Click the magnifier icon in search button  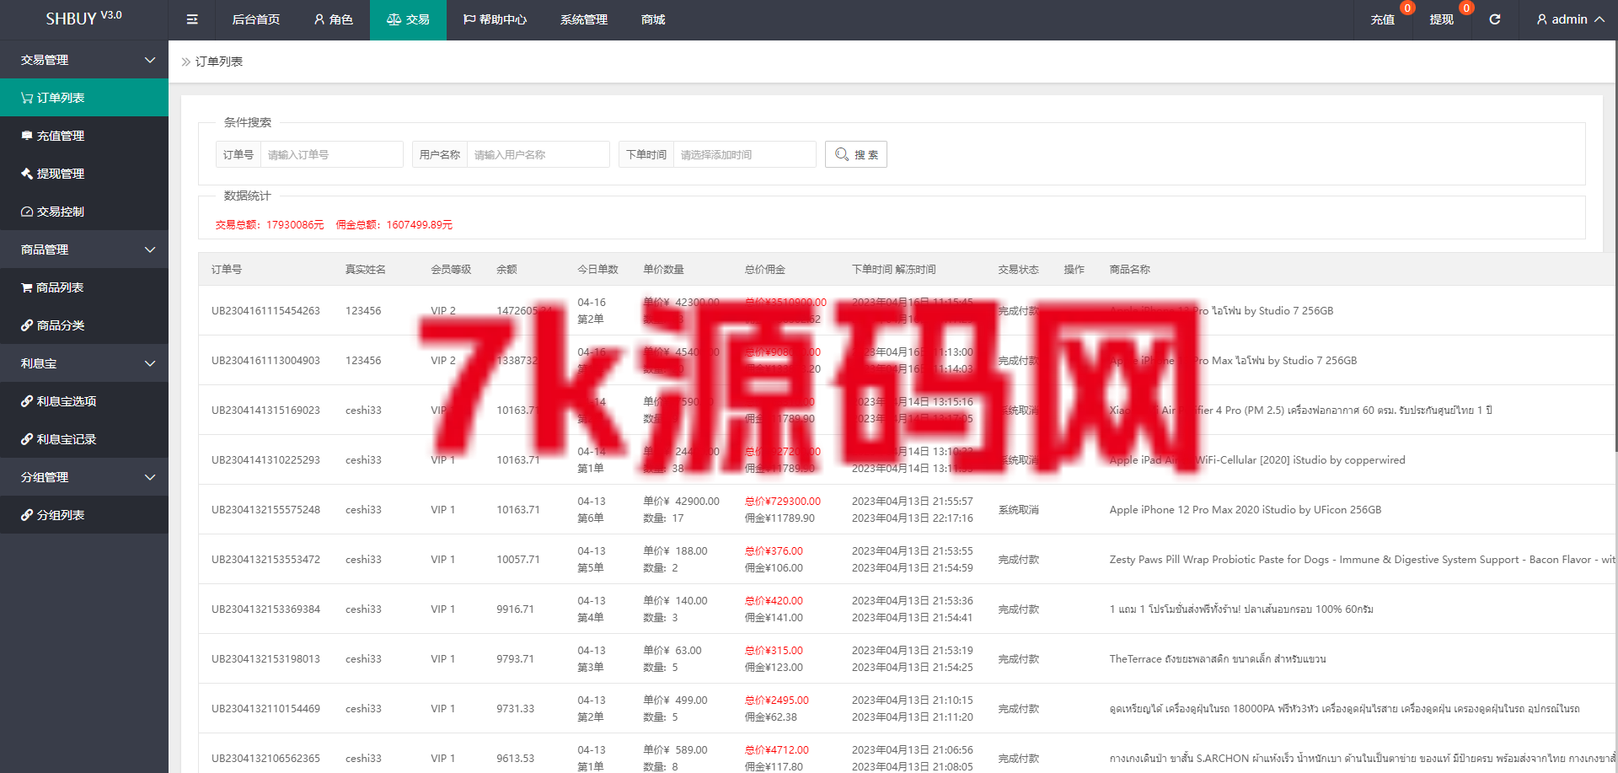pos(842,154)
